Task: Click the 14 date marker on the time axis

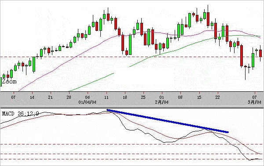Action: point(32,97)
